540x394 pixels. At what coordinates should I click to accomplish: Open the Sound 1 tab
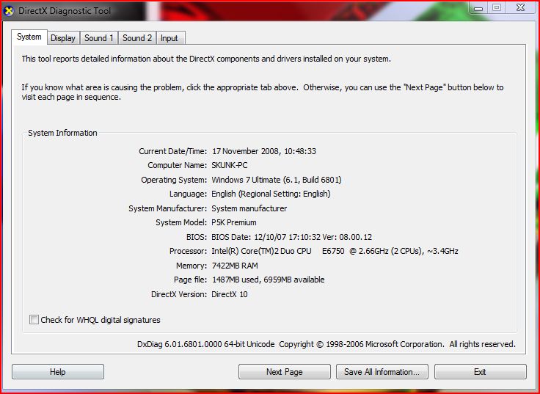[x=99, y=38]
